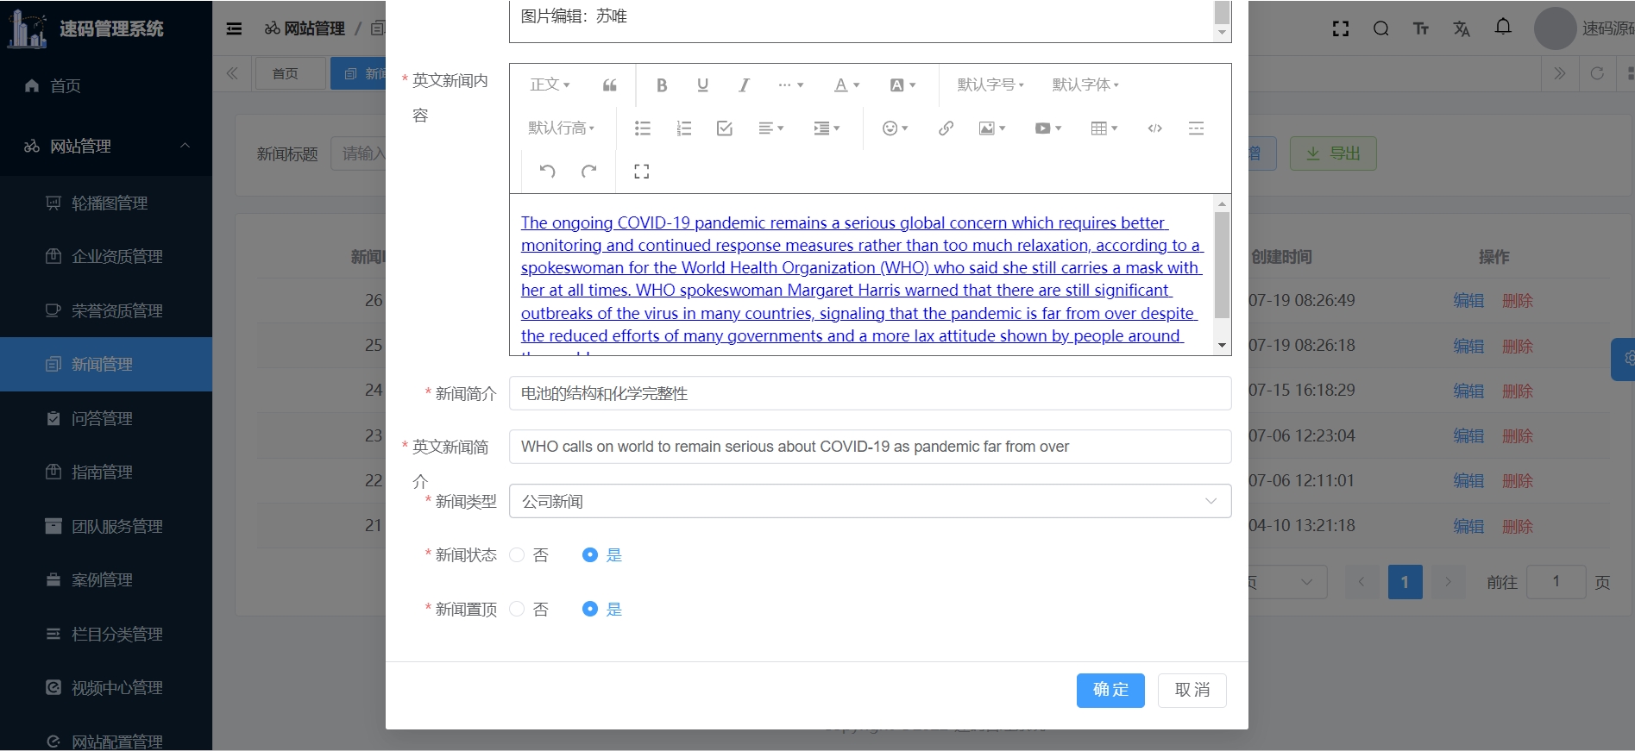Apply underline formatting in editor

[702, 85]
